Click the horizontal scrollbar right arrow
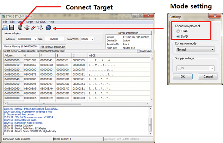 pos(148,104)
